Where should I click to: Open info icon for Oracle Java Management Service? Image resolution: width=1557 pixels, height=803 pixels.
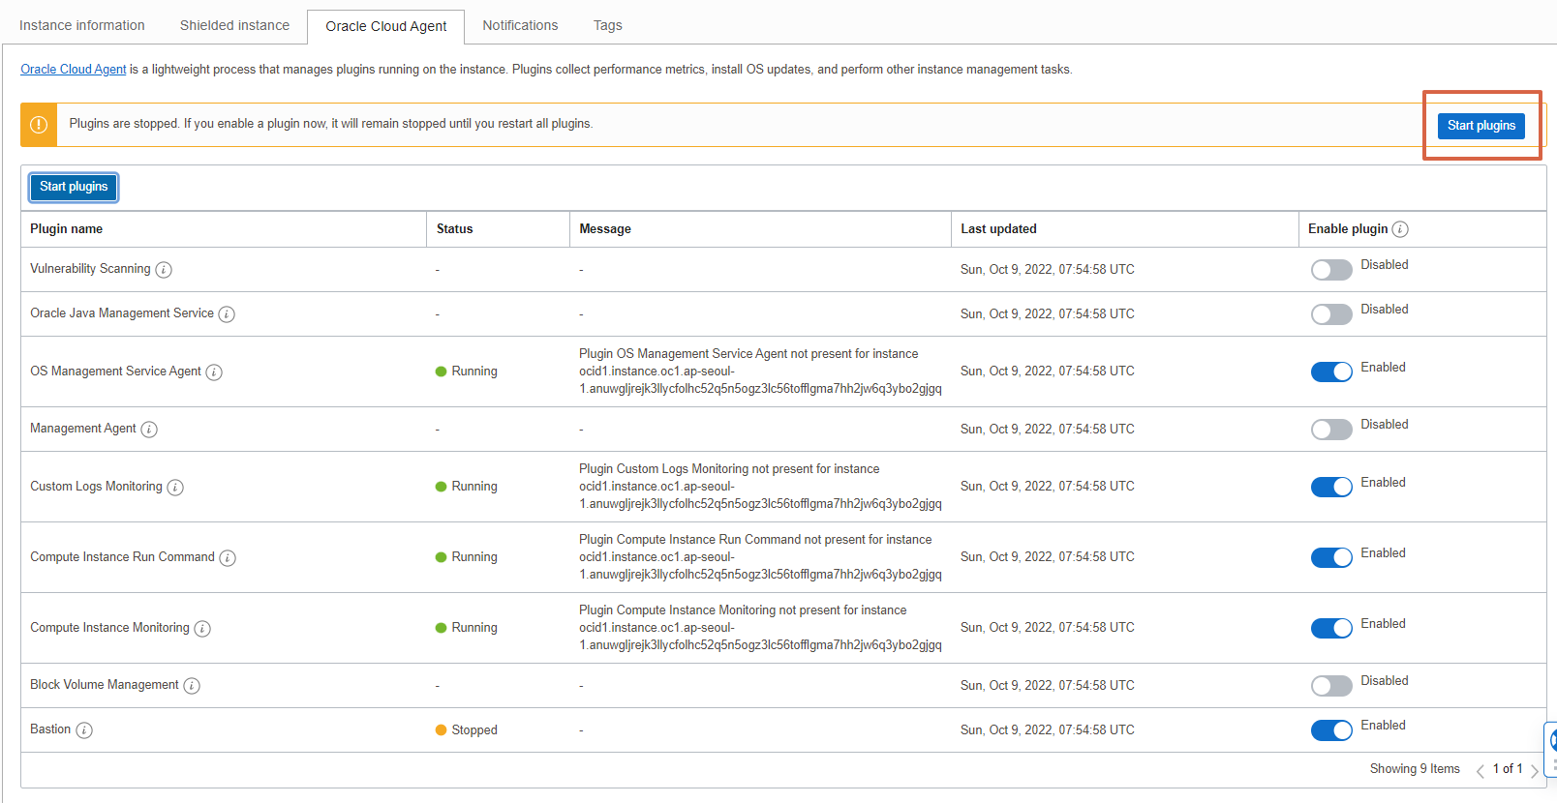pos(227,314)
